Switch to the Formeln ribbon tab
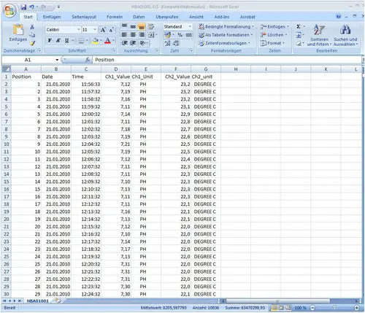Viewport: 365px width, 313px height. coord(115,17)
